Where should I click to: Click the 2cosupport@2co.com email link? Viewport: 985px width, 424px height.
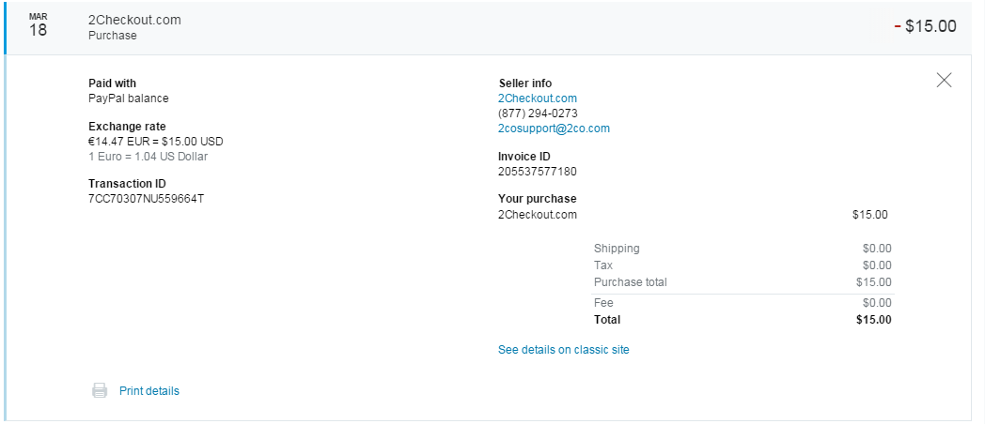554,129
